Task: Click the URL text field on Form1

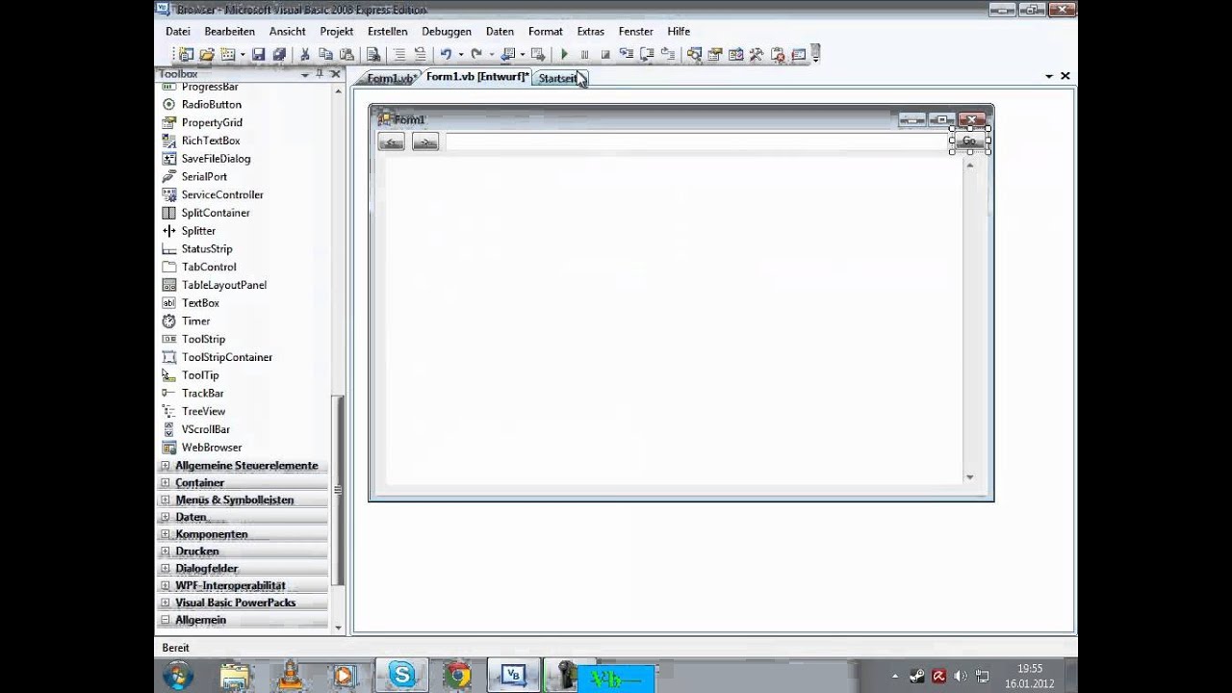Action: pyautogui.click(x=697, y=142)
